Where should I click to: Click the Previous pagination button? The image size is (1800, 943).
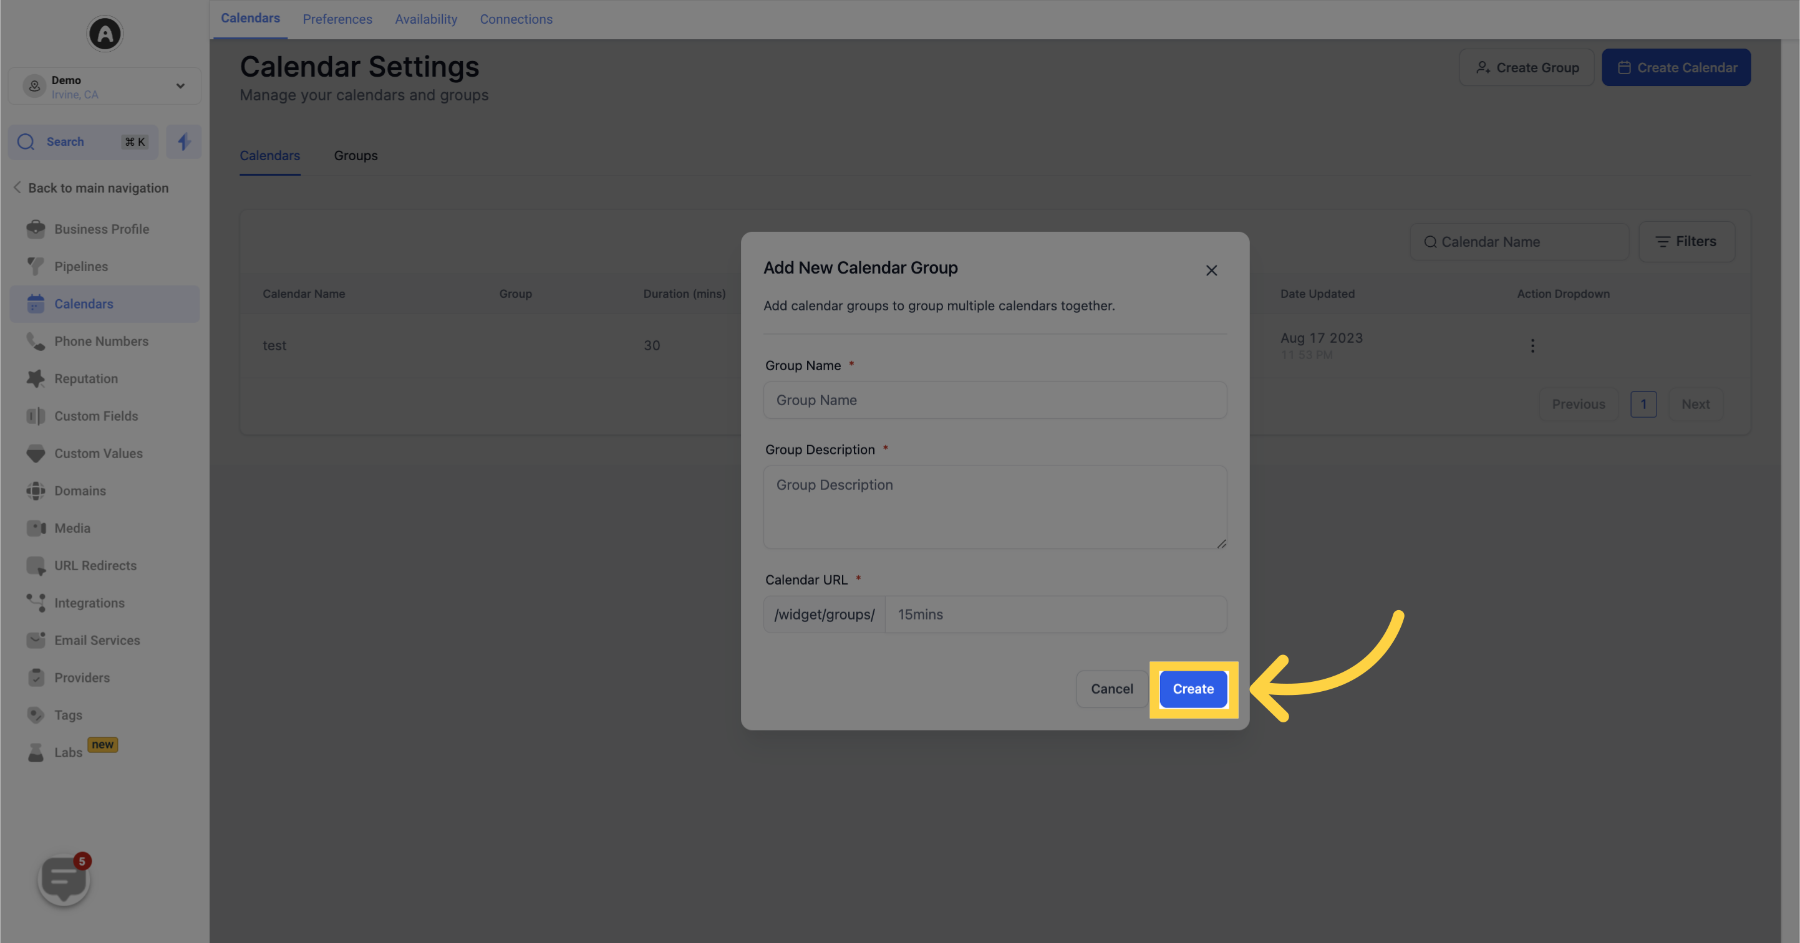[1579, 404]
